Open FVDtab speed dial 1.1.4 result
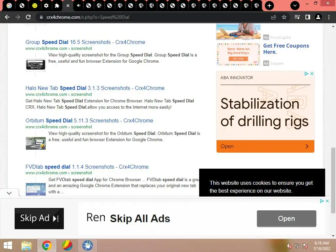Viewport: 336px width, 252px height. point(87,167)
